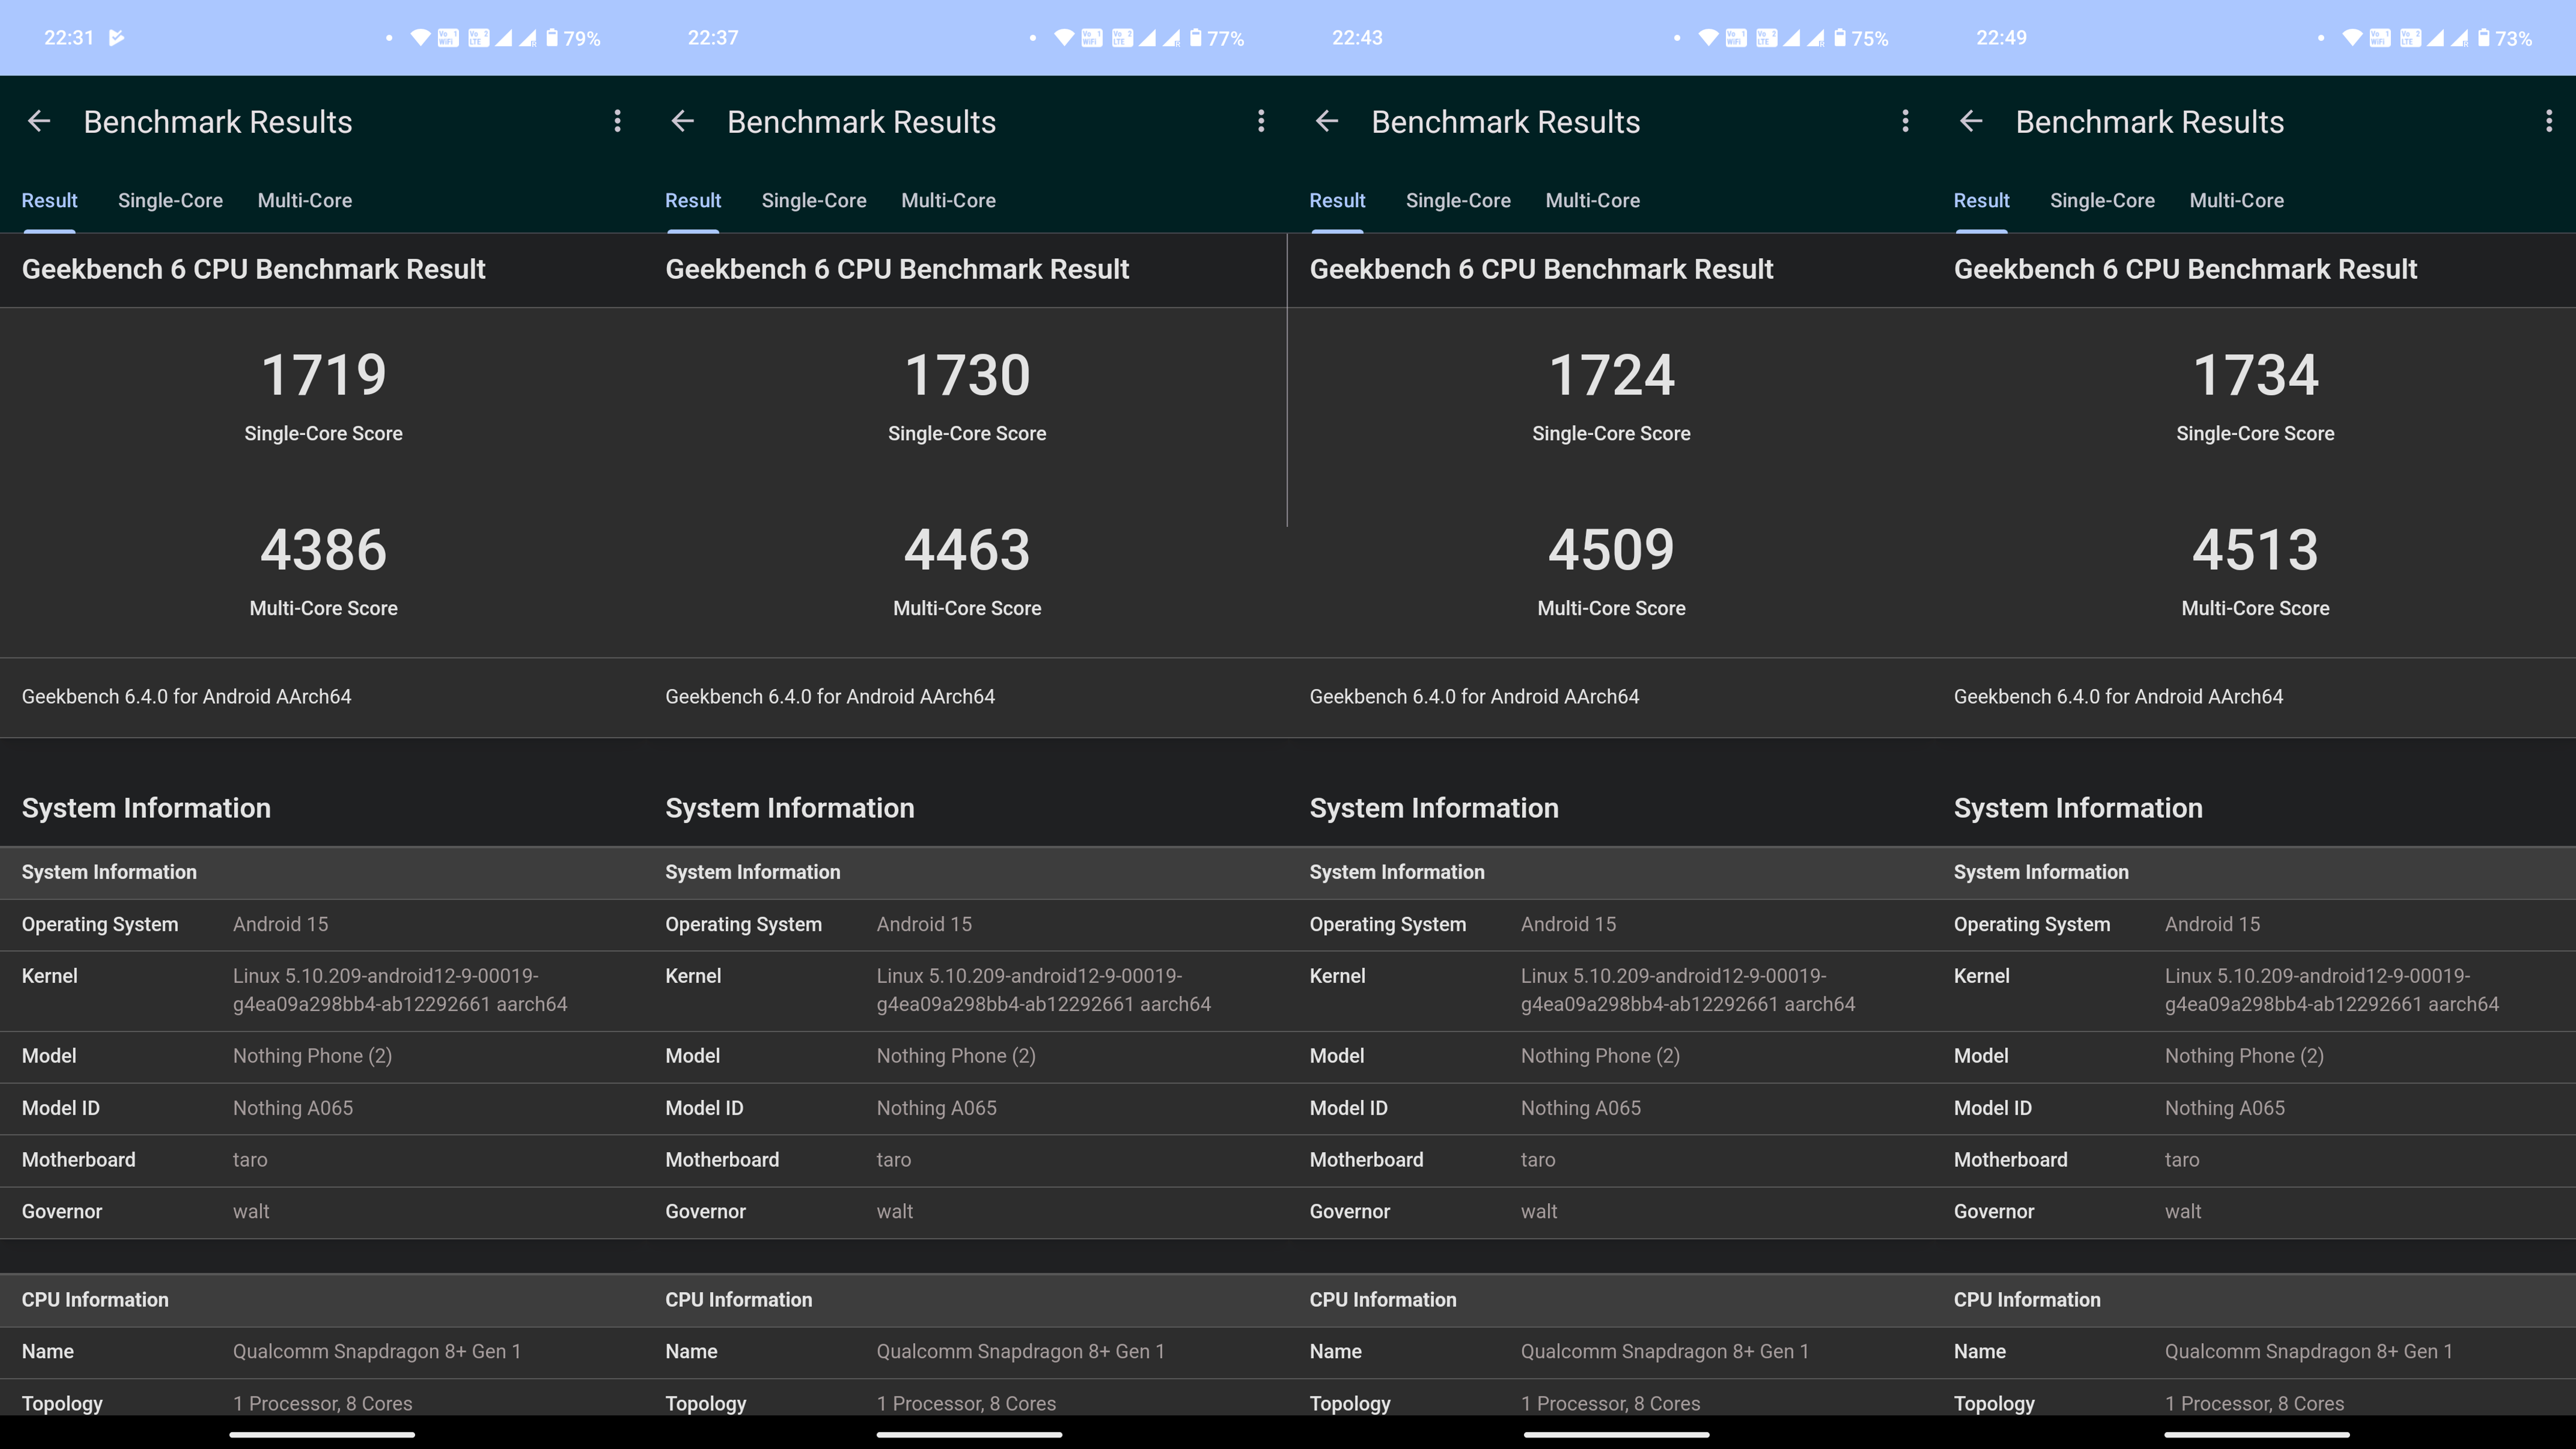Switch to Single-Core tab in first panel
Screen dimensions: 2576x1449
[170, 200]
